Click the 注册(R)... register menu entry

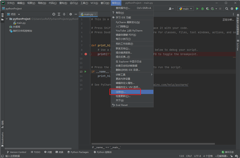pyautogui.click(x=132, y=92)
